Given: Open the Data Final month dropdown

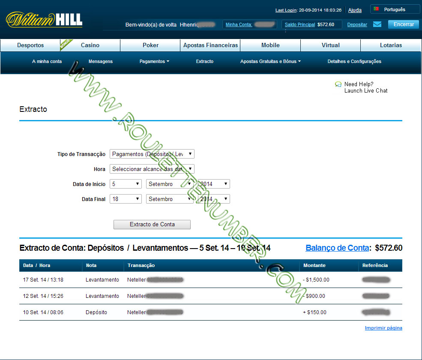Looking at the screenshot, I should [x=170, y=199].
